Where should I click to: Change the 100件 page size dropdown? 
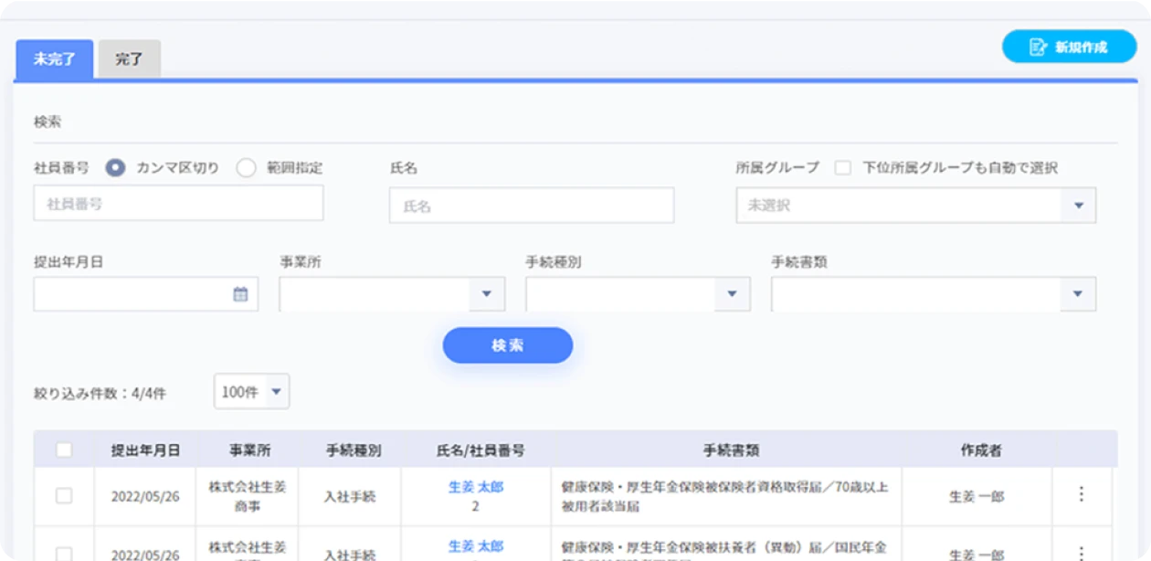tap(251, 392)
